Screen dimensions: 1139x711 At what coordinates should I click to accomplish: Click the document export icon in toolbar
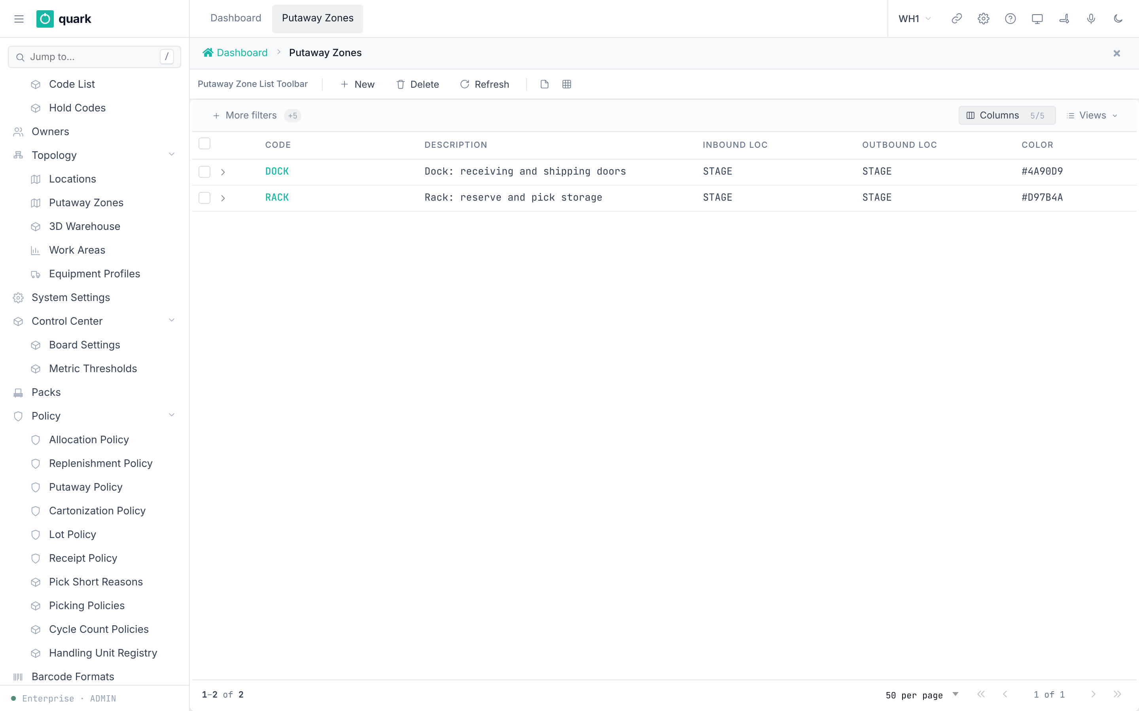click(x=545, y=84)
